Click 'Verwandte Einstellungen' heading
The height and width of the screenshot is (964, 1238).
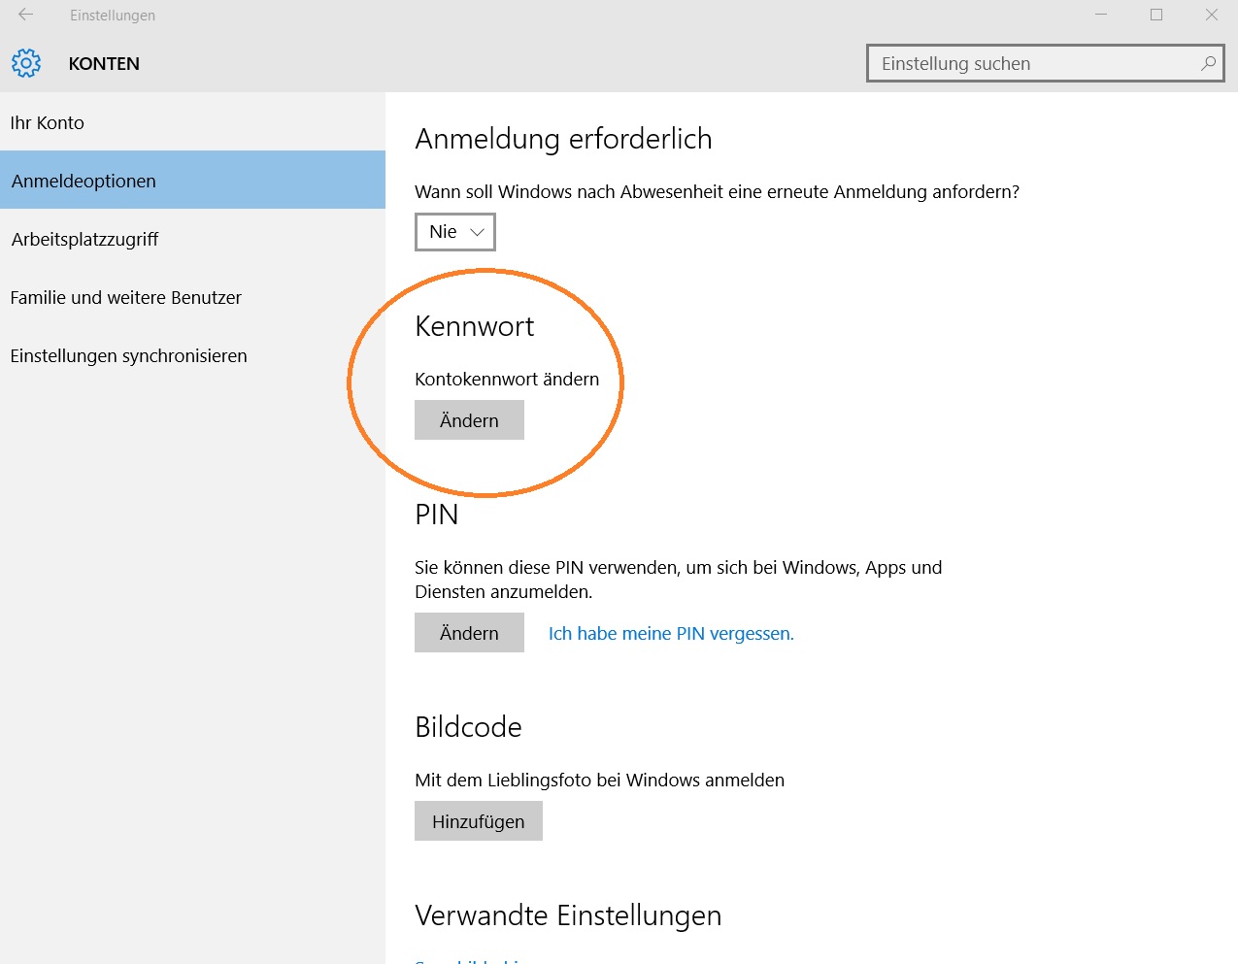tap(568, 915)
